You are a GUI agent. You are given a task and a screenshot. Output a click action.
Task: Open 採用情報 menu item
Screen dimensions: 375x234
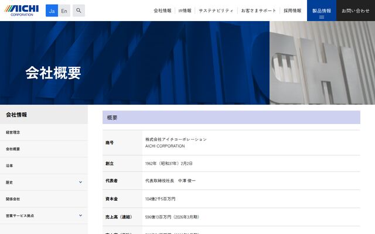[x=292, y=11]
